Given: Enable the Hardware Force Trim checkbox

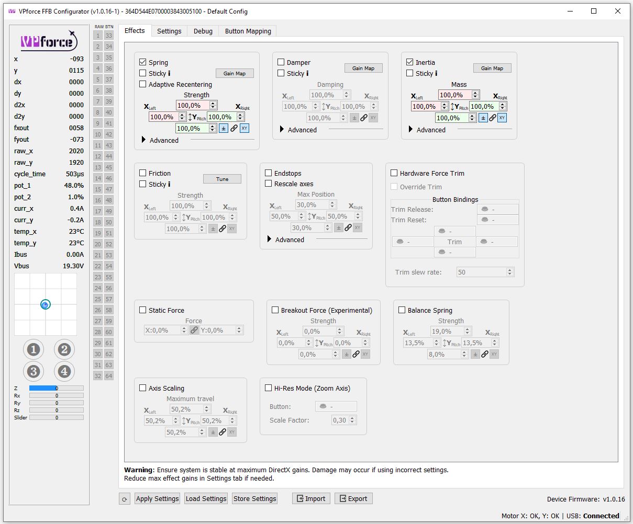Looking at the screenshot, I should [394, 173].
